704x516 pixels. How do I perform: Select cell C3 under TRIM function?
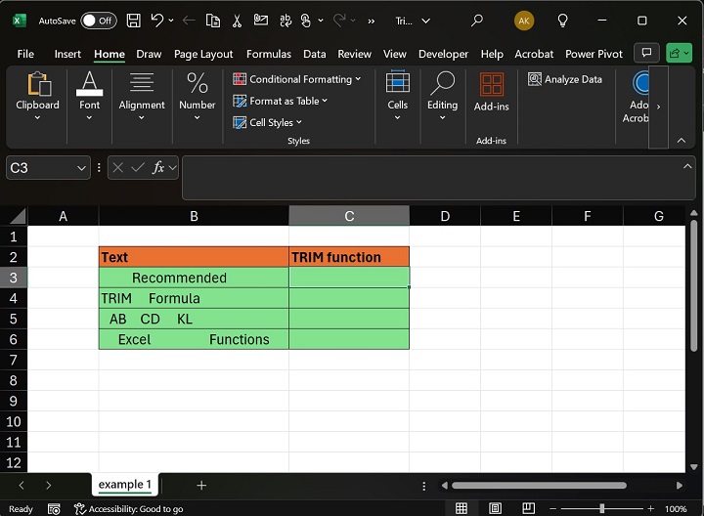pyautogui.click(x=349, y=278)
